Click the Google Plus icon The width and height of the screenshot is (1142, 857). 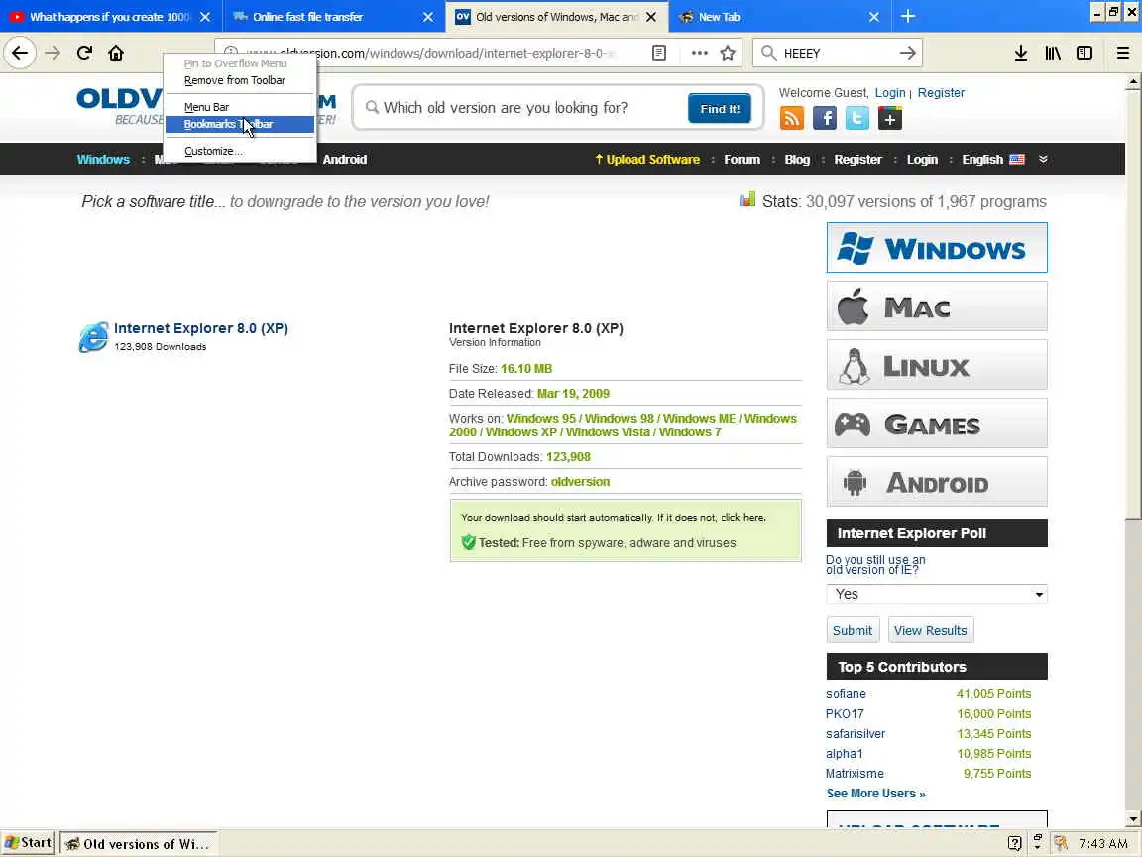click(890, 118)
